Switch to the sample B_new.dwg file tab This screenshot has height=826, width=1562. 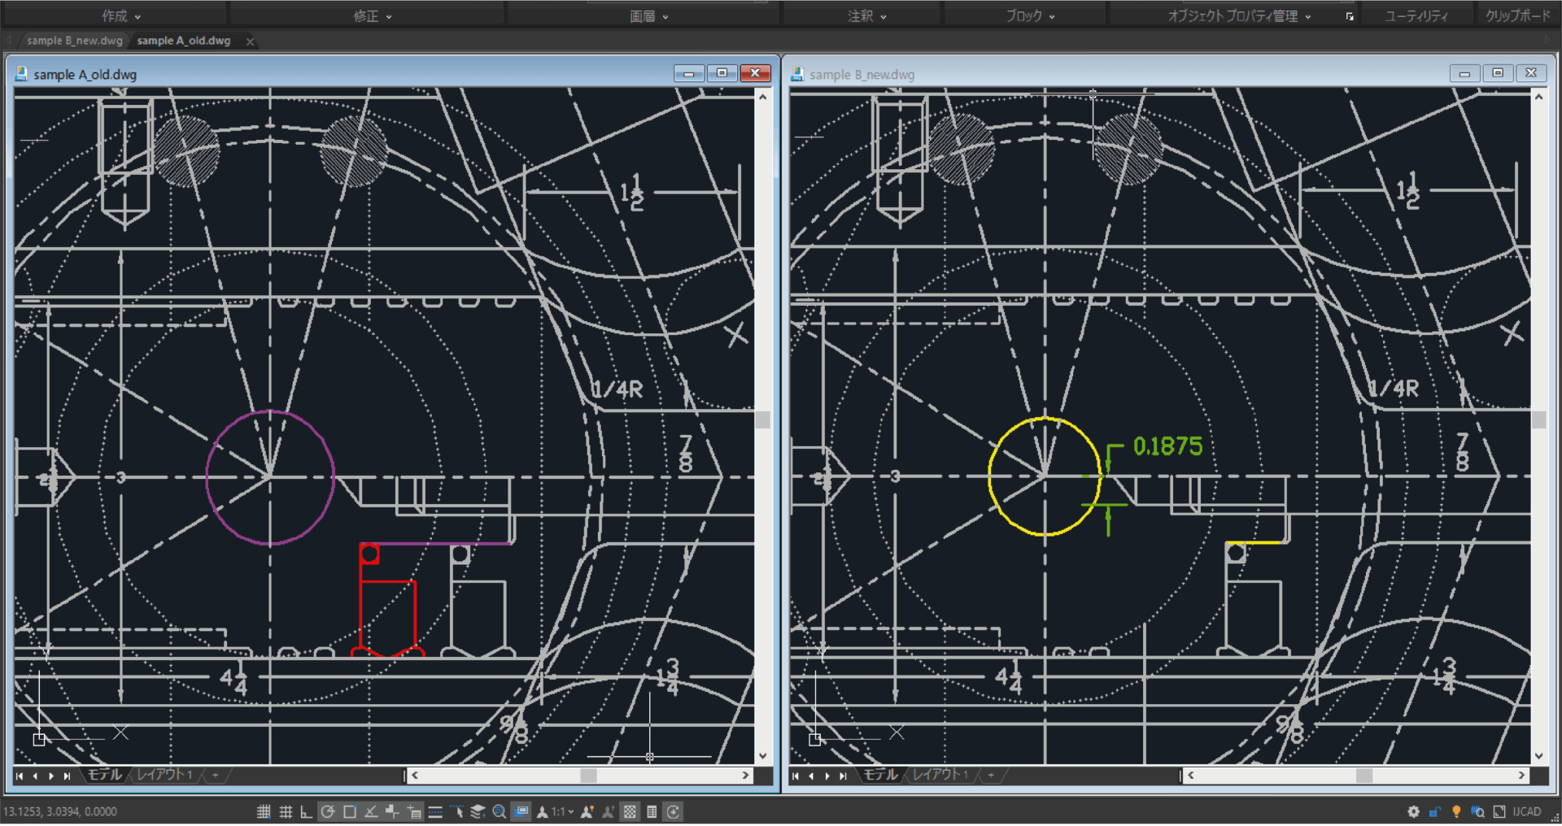click(x=73, y=40)
